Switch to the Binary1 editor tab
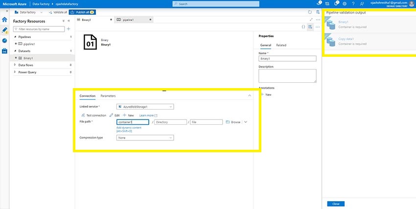Screen dimensions: 416x209 95,20
